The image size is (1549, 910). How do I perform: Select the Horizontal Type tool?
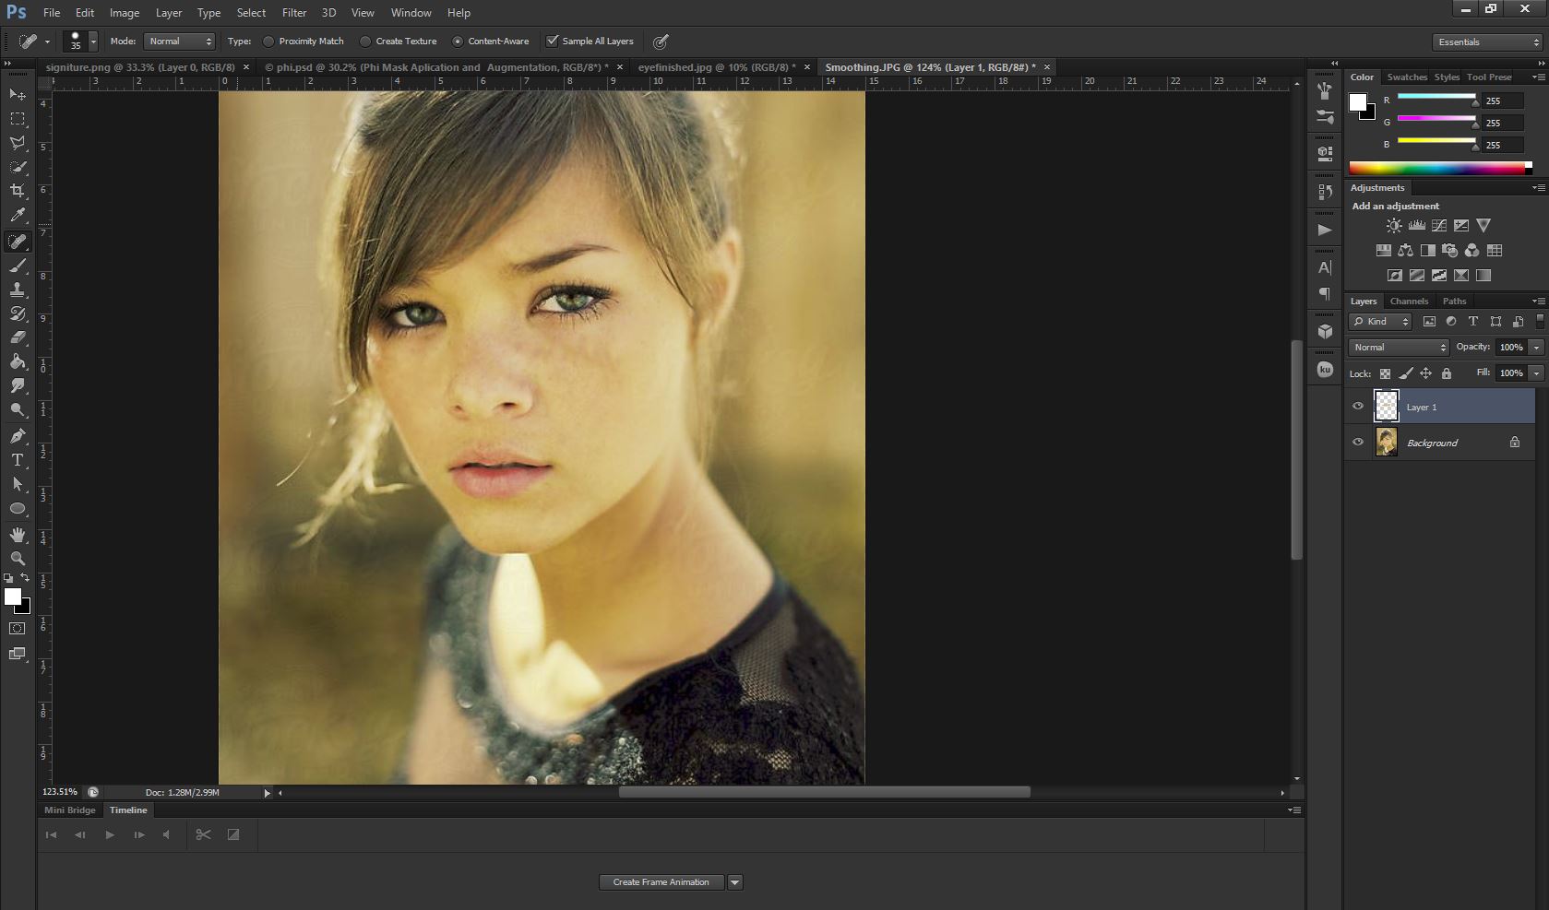pos(18,459)
